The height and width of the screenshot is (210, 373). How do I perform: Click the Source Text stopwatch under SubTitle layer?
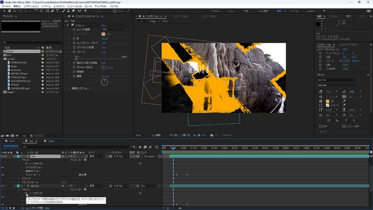(x=26, y=193)
